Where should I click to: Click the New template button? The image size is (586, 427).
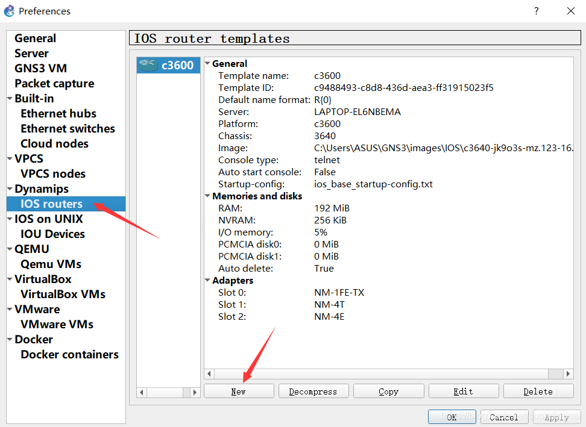[239, 391]
